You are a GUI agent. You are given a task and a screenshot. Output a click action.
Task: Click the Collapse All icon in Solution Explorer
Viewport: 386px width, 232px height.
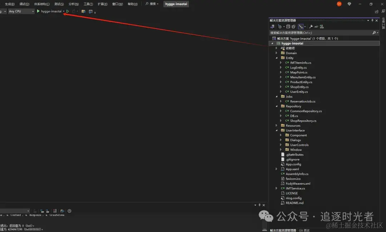click(288, 26)
